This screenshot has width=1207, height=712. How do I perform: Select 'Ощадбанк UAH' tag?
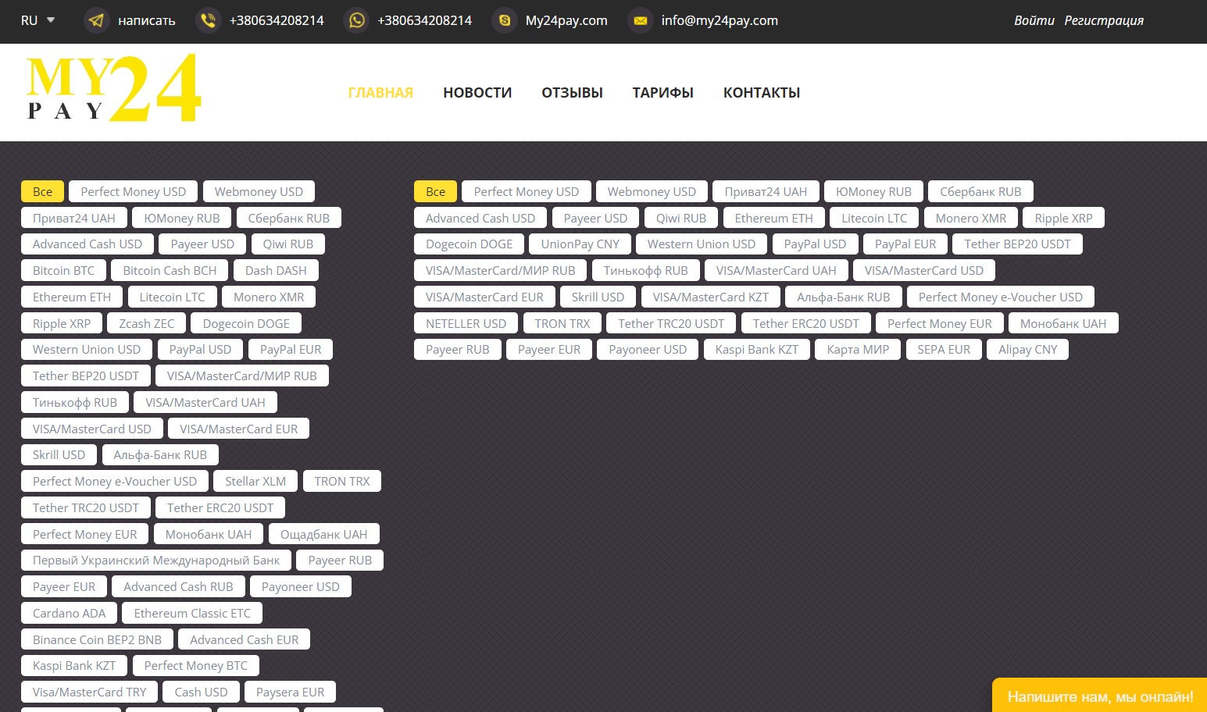323,535
